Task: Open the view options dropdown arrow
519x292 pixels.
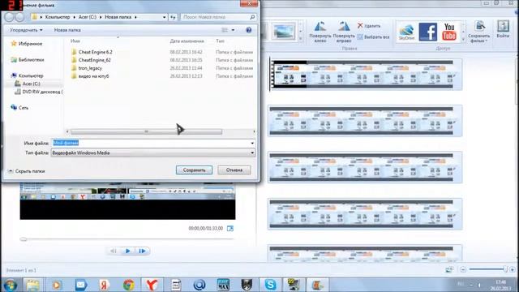Action: coord(233,30)
